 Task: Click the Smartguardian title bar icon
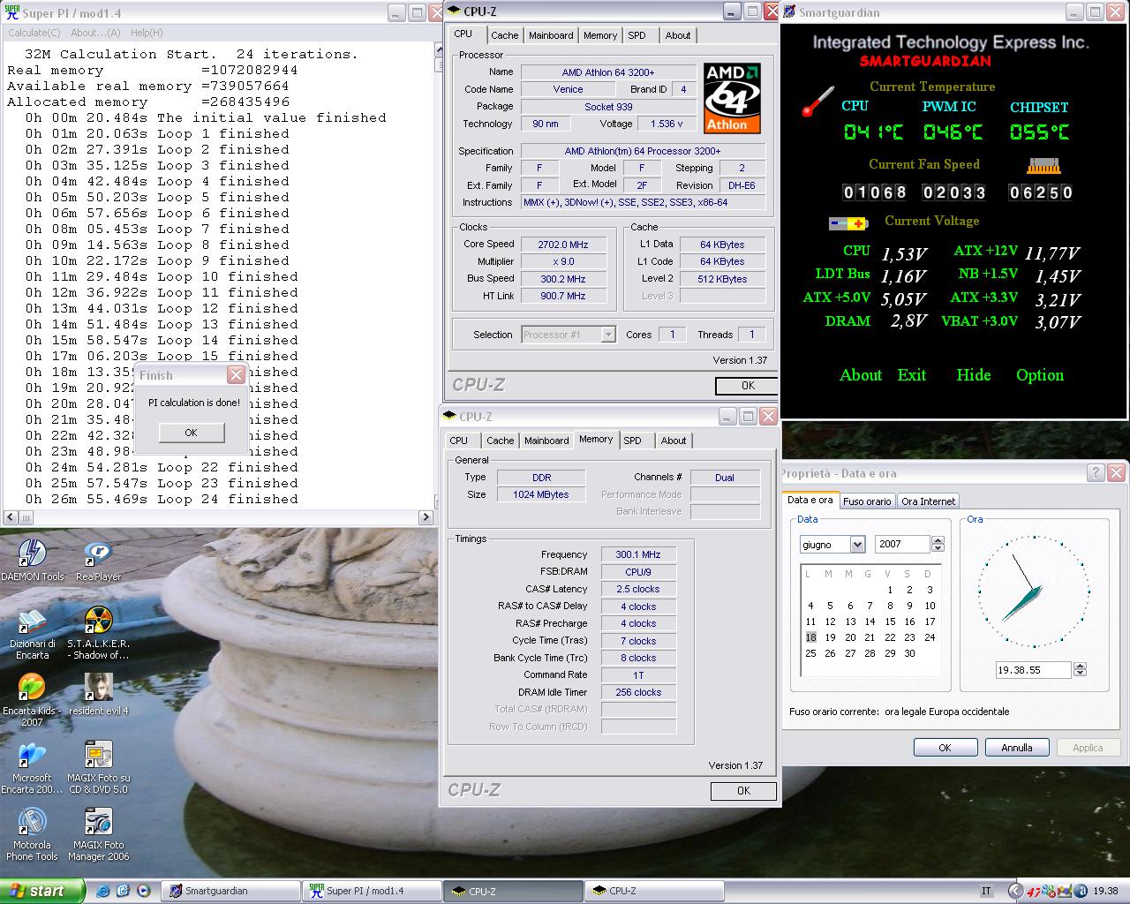[790, 12]
